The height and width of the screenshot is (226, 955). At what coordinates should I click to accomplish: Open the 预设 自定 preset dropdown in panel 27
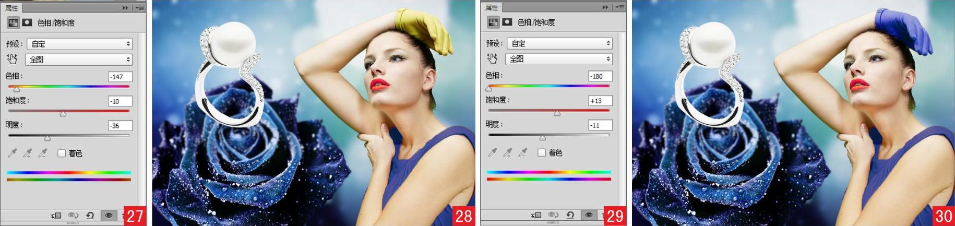pos(80,44)
